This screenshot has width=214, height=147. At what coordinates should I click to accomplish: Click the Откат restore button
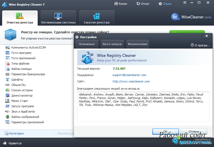coord(143,4)
